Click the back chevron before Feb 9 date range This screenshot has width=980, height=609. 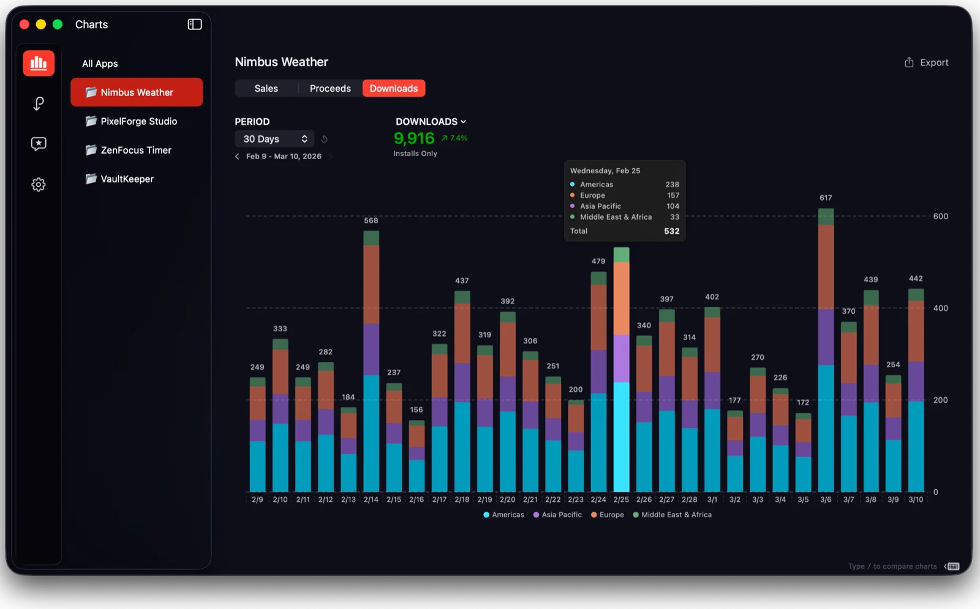237,156
